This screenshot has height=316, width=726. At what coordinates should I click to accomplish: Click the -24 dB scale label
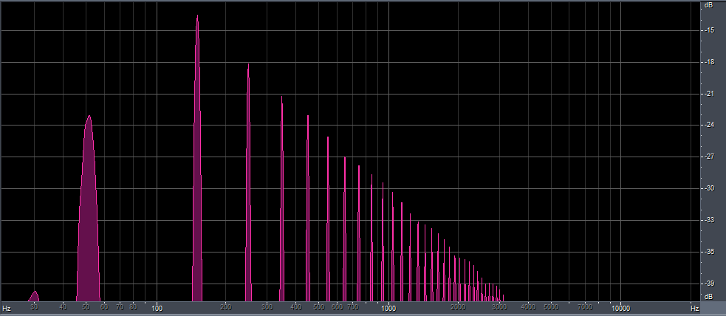[709, 126]
